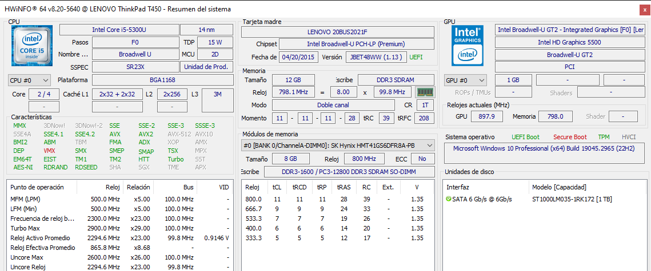Open the CPU #0 selector dropdown
Image resolution: width=651 pixels, height=271 pixels.
tap(29, 80)
